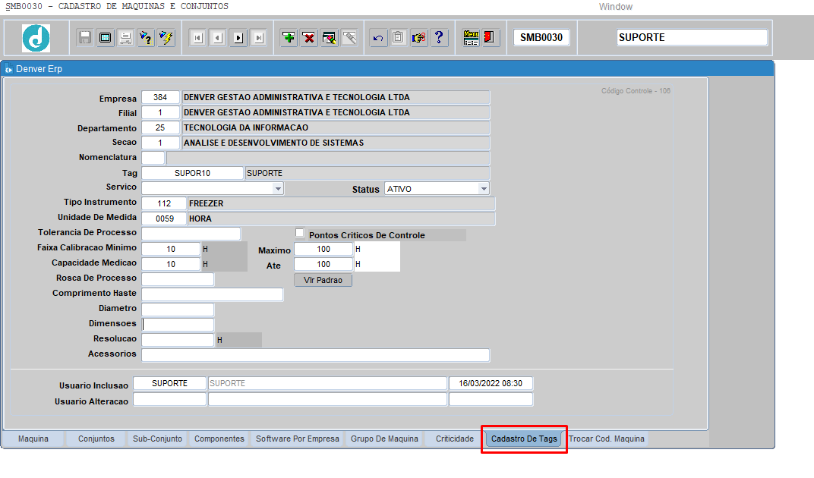Insert a new record with green plus
814x478 pixels.
pos(289,38)
